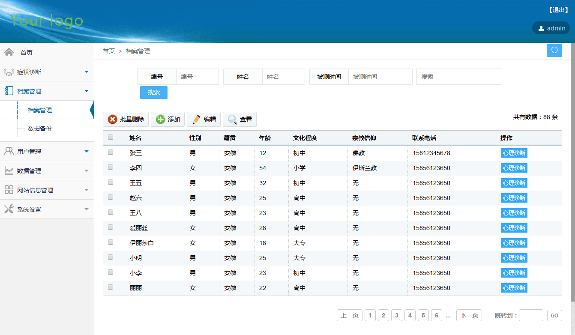The width and height of the screenshot is (575, 335).
Task: Expand the 数据管理 dropdown arrow
Action: 87,170
